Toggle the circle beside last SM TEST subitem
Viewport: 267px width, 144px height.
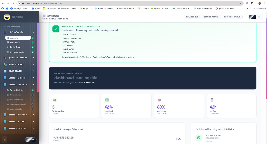[33, 109]
